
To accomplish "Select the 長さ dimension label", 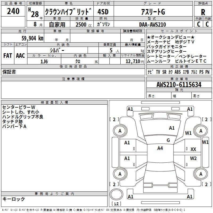I will click(x=151, y=96).
